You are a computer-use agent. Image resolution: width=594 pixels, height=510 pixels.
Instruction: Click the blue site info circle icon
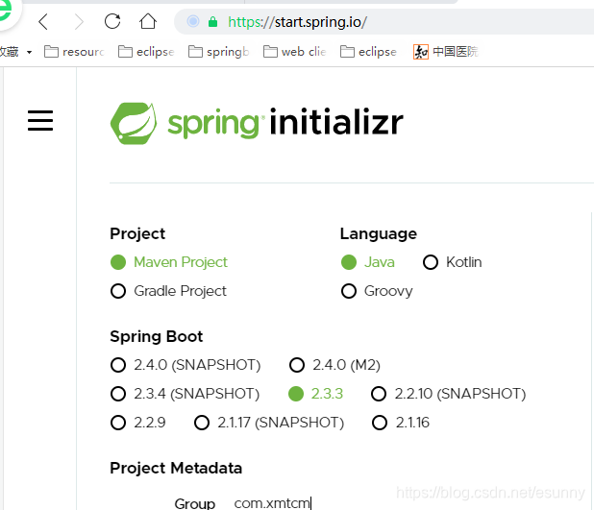(193, 21)
